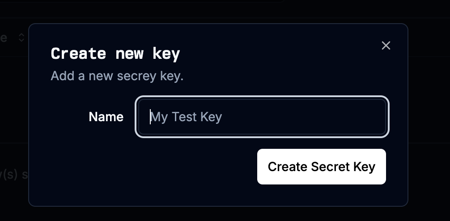Place cursor in the key name textbox
The height and width of the screenshot is (221, 450).
coord(262,117)
